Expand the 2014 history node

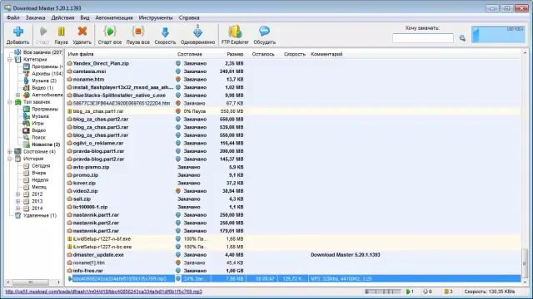coord(18,208)
